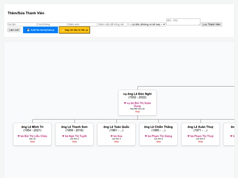Image resolution: width=238 pixels, height=178 pixels.
Task: Click the 'con thứ 3' note text
Action: click(116, 139)
